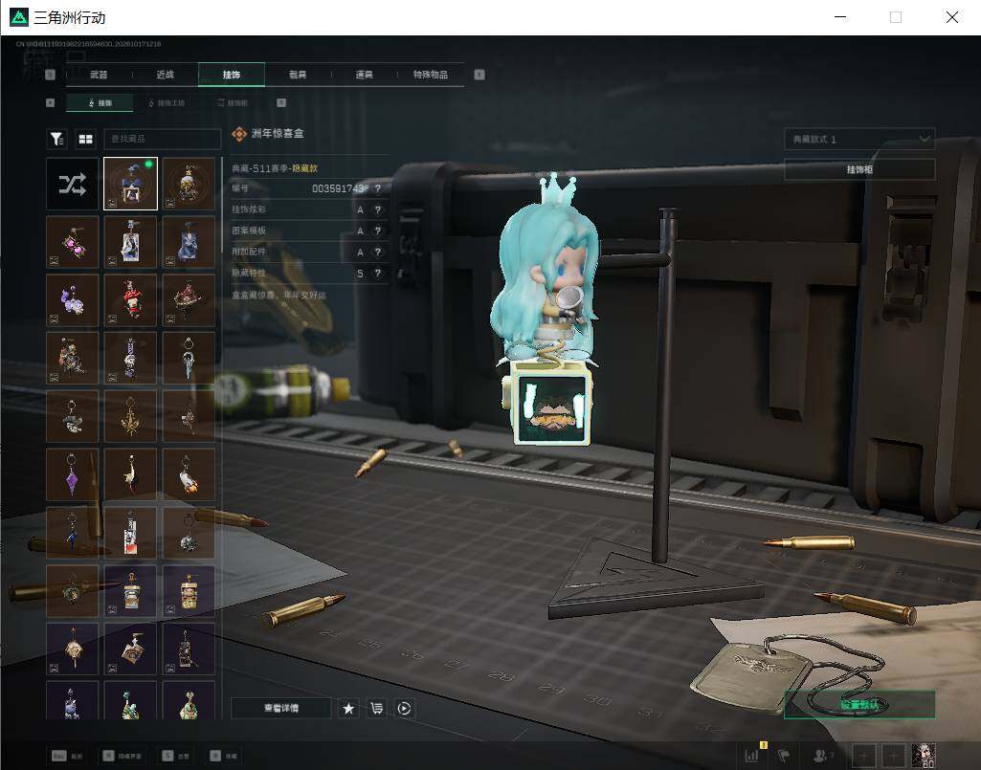Click the serial number 003591743
This screenshot has height=770, width=981.
338,188
